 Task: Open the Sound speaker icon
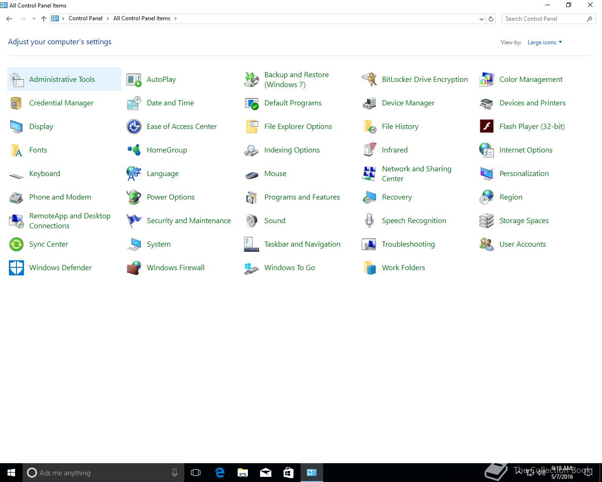(252, 221)
